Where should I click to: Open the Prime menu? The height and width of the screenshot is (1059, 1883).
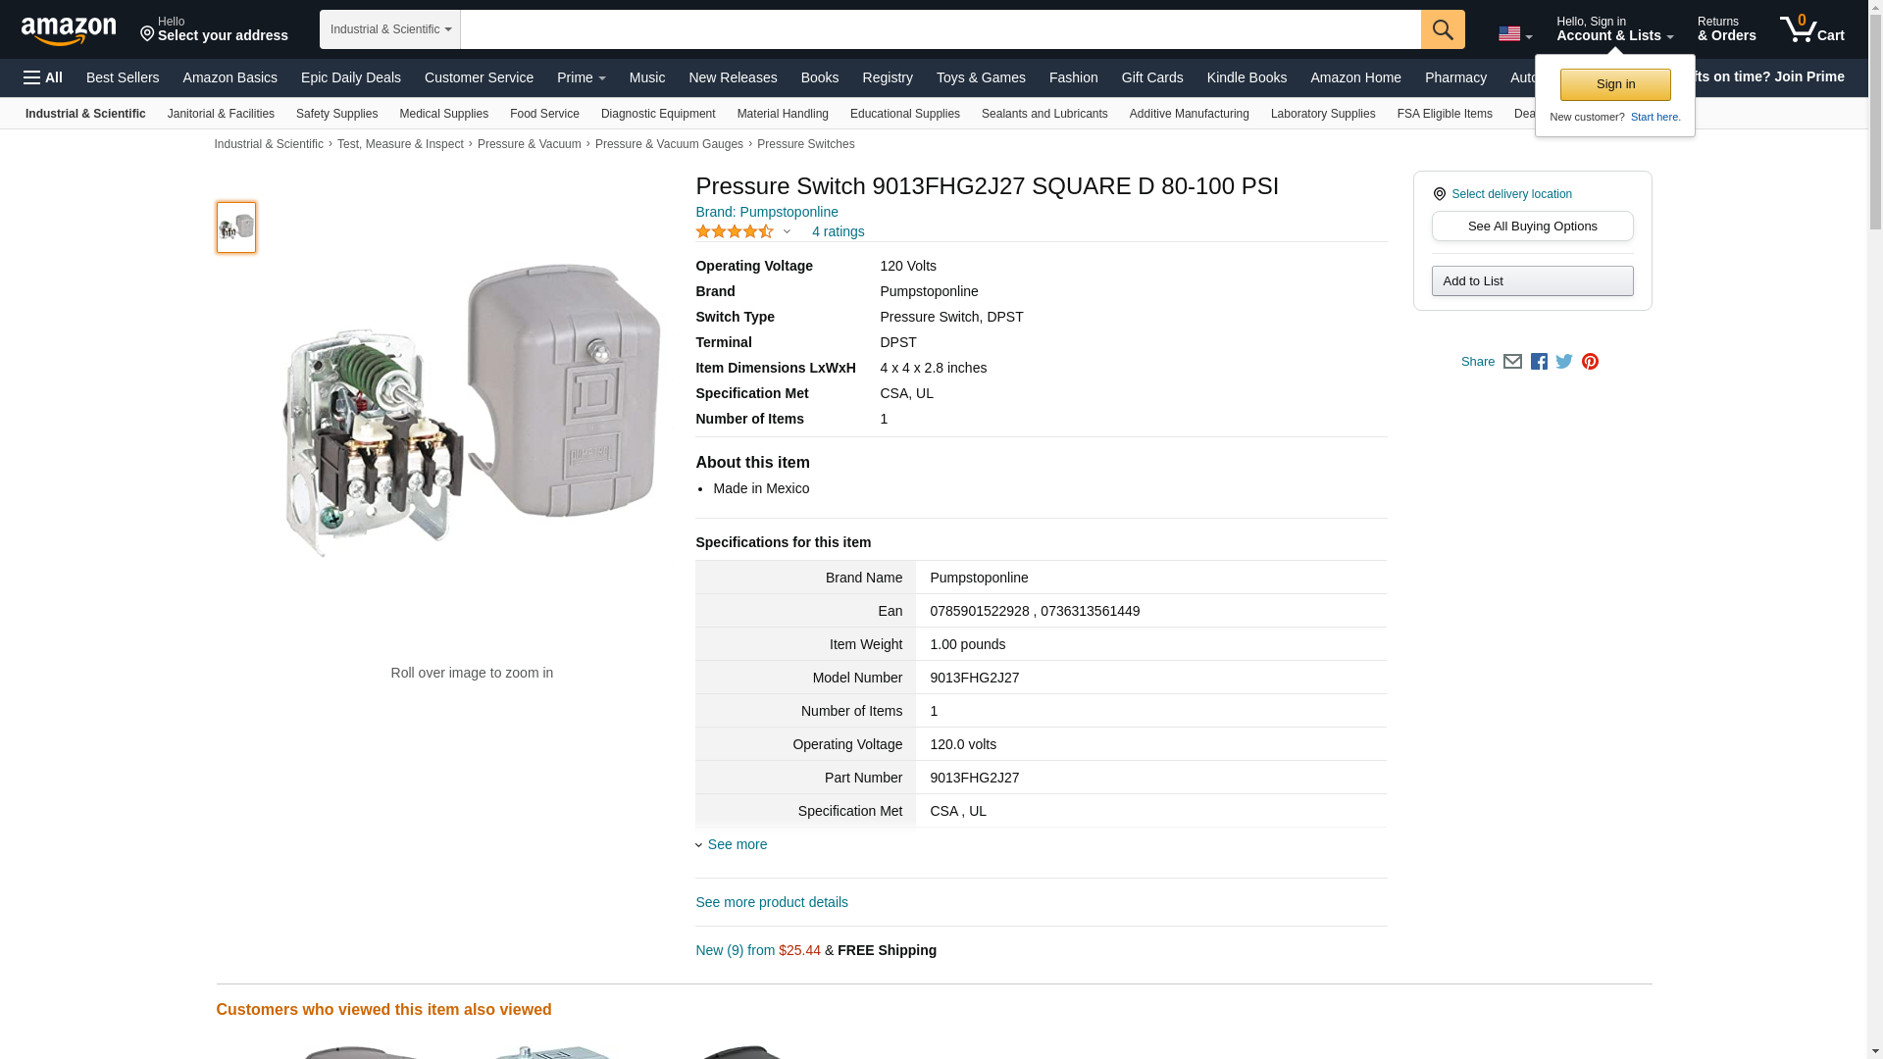point(581,77)
